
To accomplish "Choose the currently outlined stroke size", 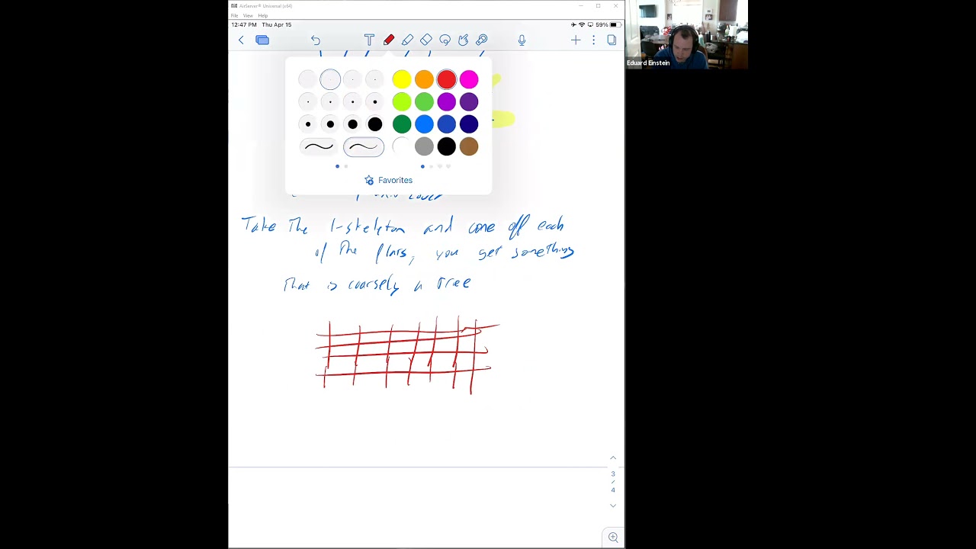I will coord(330,79).
